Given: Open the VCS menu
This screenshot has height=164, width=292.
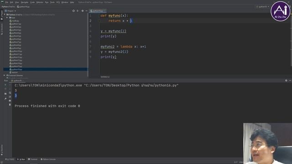Looking at the screenshot, I should pyautogui.click(x=58, y=2).
